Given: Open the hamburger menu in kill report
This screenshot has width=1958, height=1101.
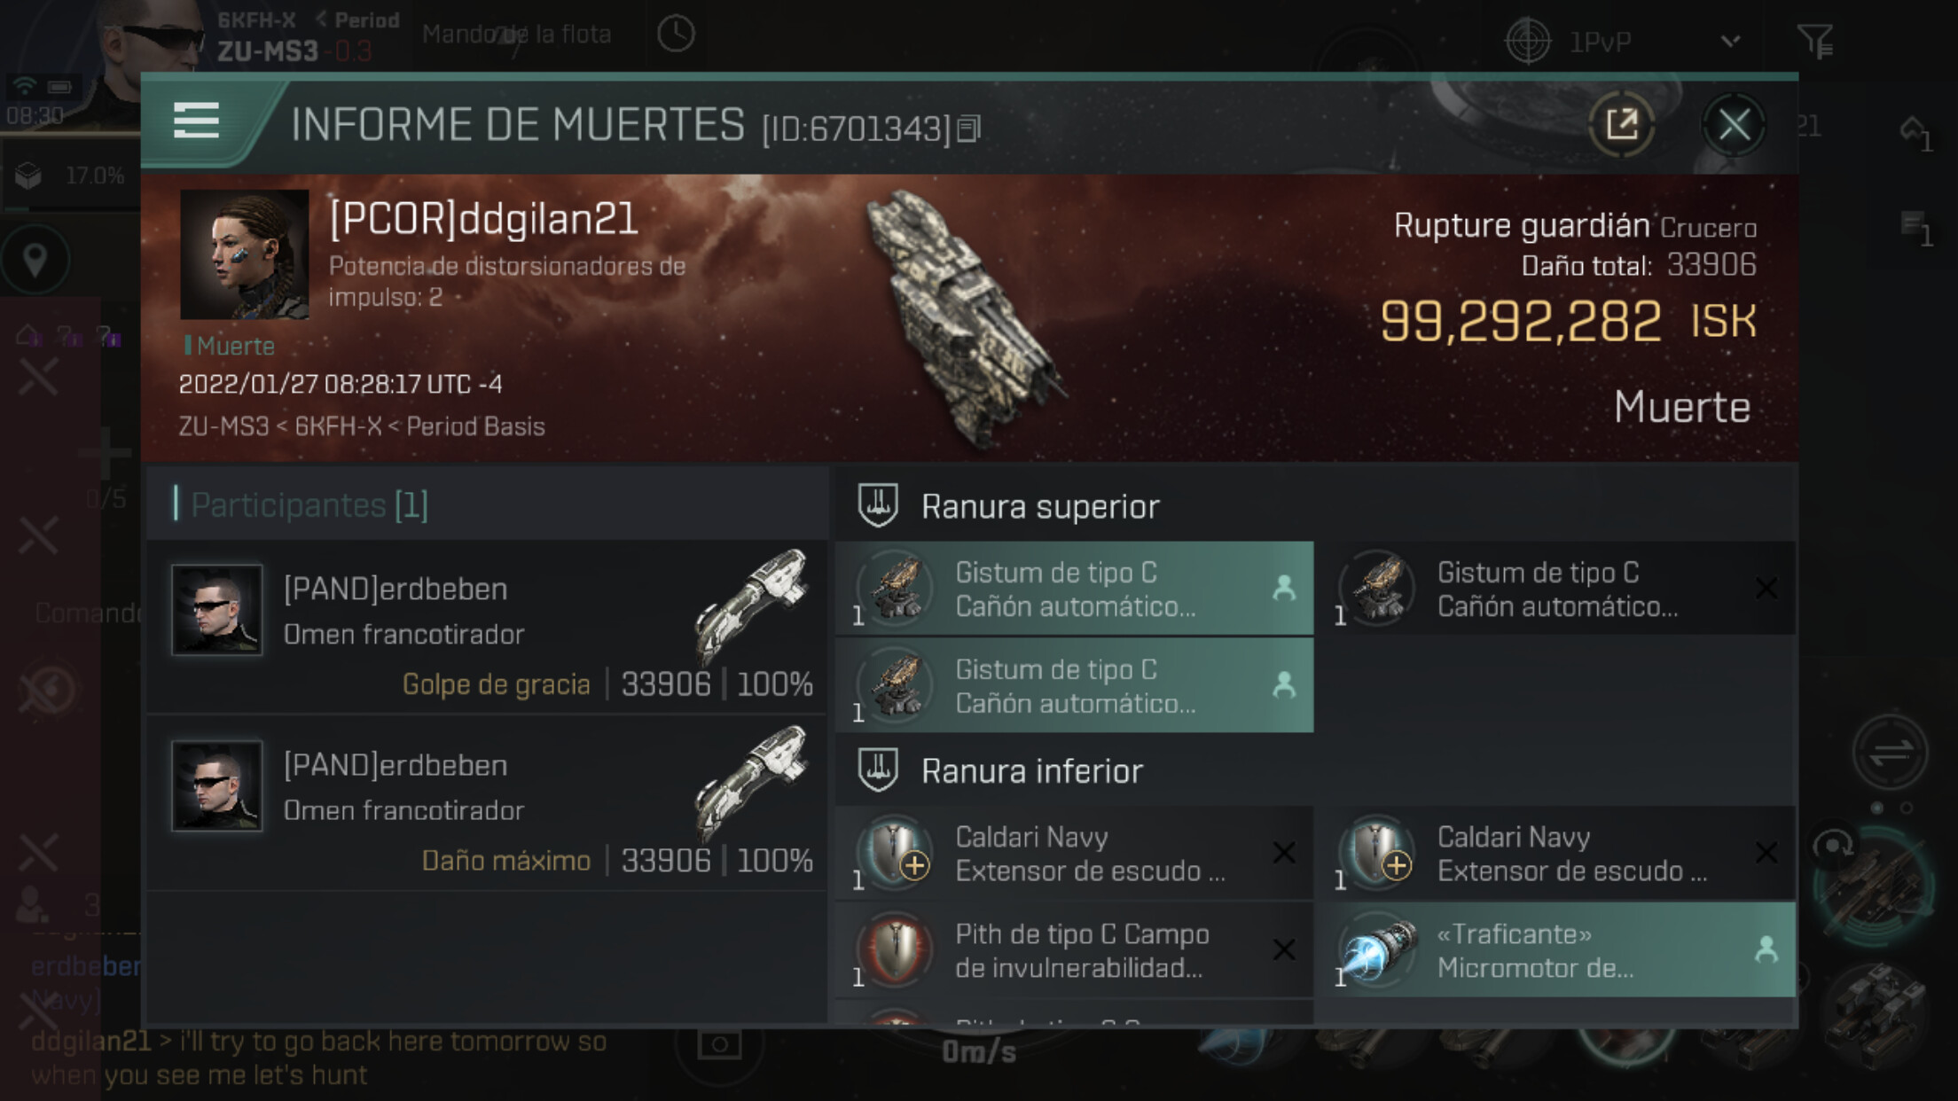Looking at the screenshot, I should coord(196,121).
